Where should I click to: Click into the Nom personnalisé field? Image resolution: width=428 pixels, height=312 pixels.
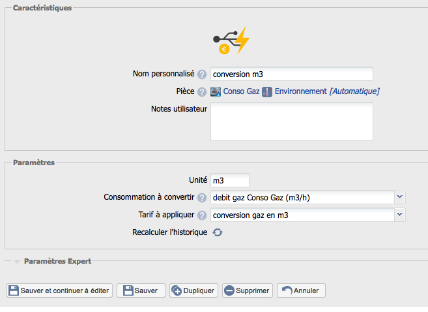pos(291,74)
